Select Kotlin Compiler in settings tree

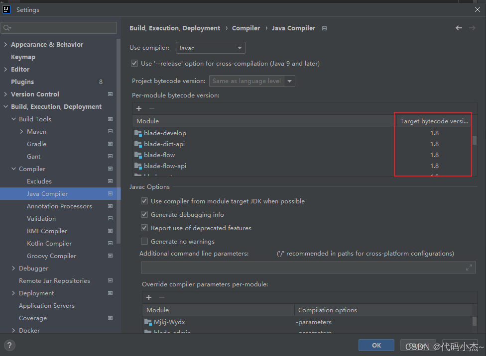pyautogui.click(x=49, y=244)
